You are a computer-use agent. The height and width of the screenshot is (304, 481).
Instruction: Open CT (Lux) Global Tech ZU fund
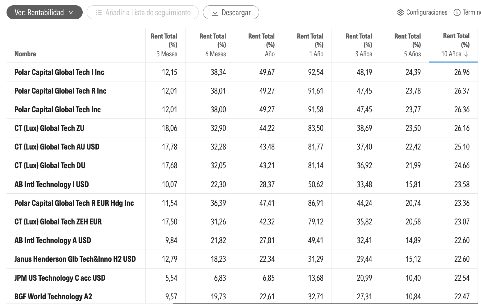pyautogui.click(x=49, y=128)
